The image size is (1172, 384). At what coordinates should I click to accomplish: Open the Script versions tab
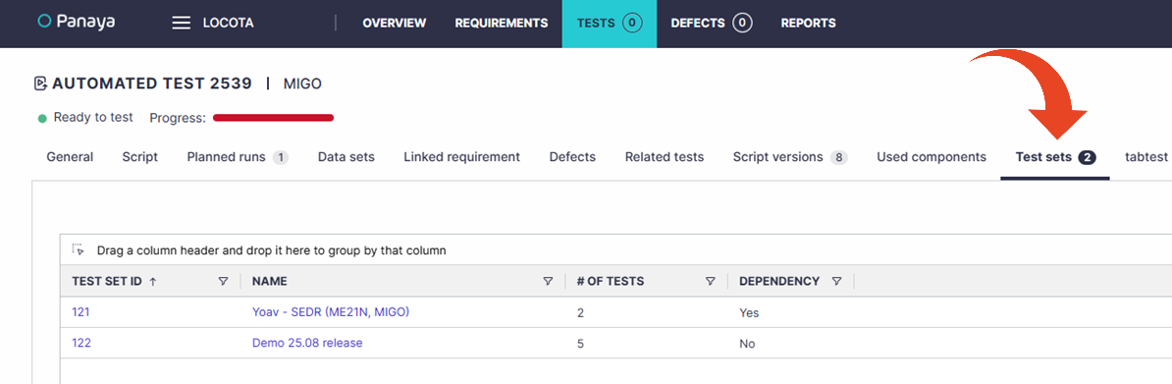[790, 157]
